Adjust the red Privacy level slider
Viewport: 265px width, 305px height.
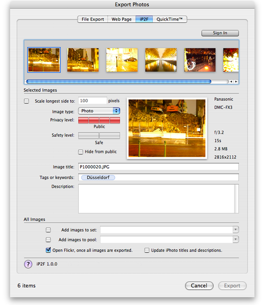pyautogui.click(x=99, y=120)
